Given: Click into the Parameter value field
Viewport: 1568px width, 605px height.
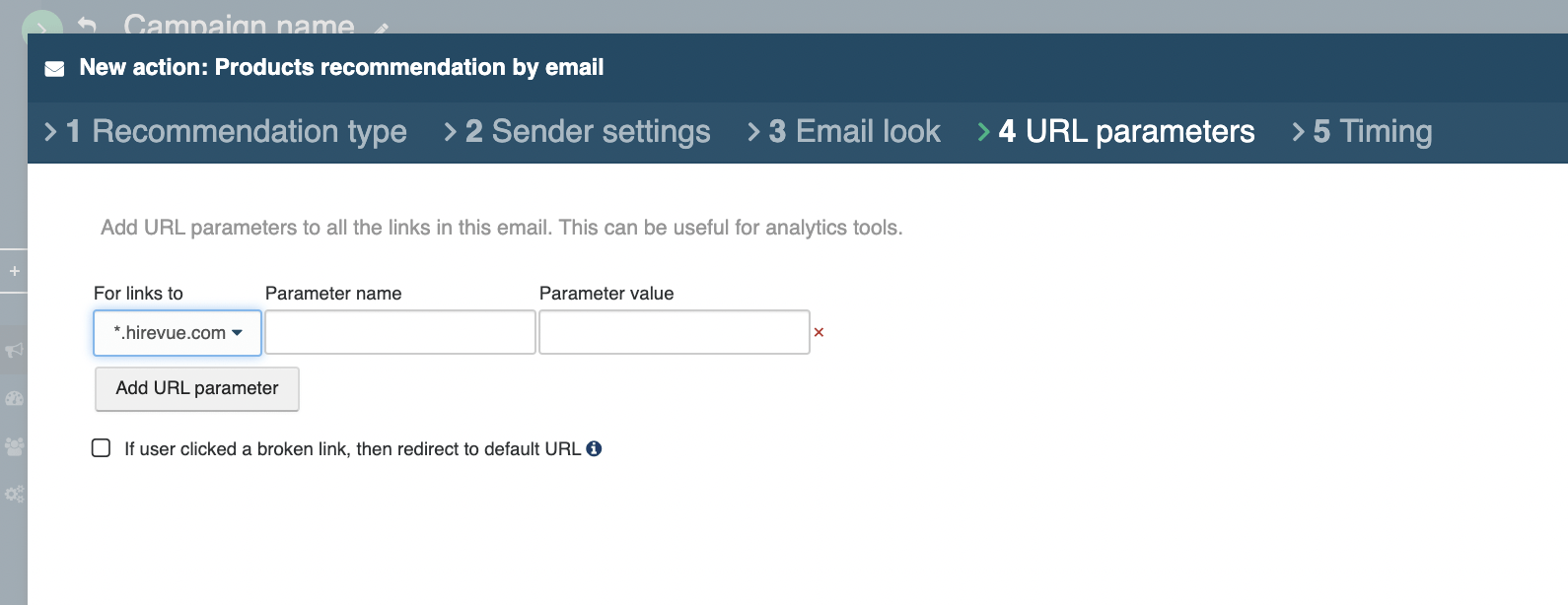Looking at the screenshot, I should (675, 333).
